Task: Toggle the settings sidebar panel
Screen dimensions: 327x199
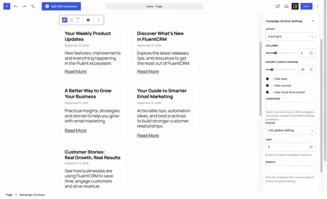Action: 295,6
